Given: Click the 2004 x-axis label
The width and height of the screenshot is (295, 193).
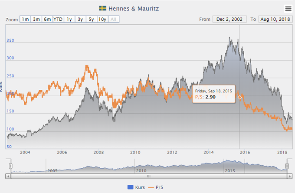Looking at the screenshot, I should [25, 152].
